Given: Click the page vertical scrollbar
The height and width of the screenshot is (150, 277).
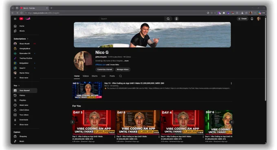Looking at the screenshot, I should [265, 59].
